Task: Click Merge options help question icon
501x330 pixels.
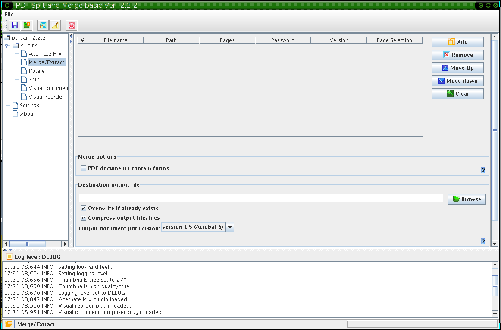Action: 483,171
